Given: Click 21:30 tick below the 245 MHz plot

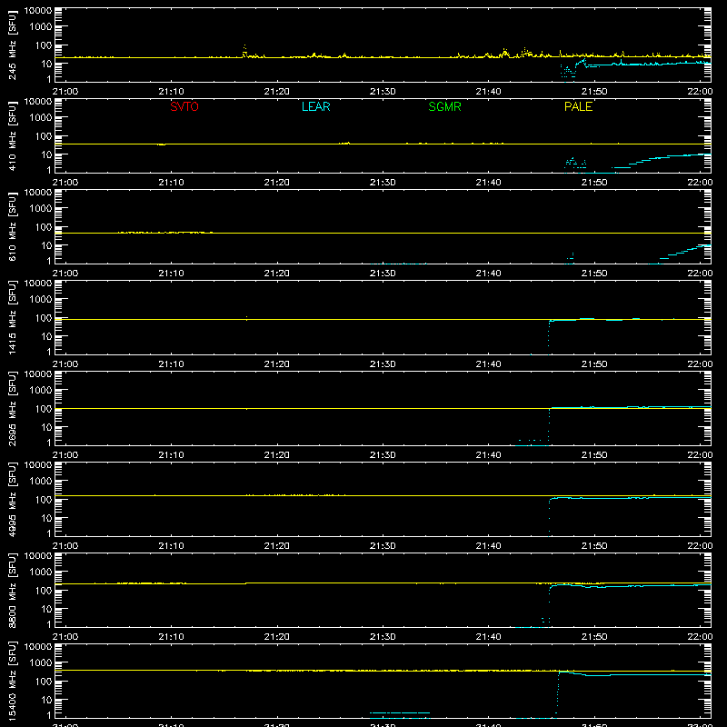Looking at the screenshot, I should coord(383,92).
